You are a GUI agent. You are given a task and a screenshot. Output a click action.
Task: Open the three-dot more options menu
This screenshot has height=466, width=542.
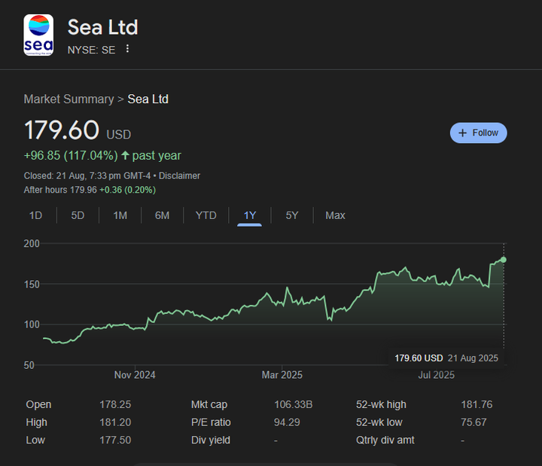127,49
